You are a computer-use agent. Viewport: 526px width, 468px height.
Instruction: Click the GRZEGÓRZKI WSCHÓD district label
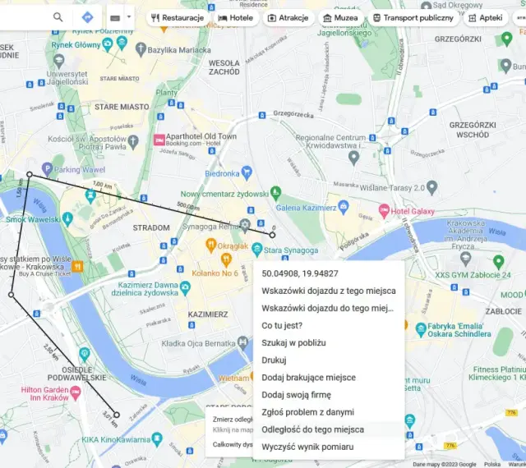(x=473, y=130)
